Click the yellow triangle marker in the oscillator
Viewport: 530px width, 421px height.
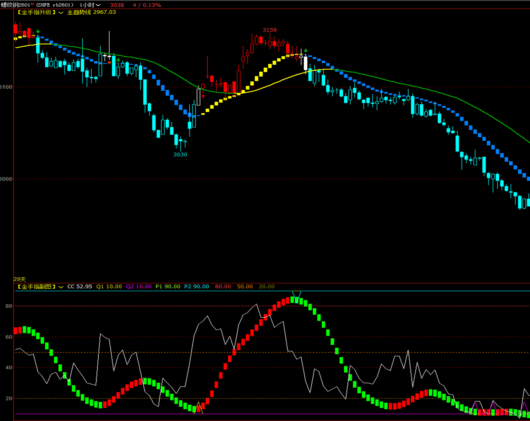199,408
